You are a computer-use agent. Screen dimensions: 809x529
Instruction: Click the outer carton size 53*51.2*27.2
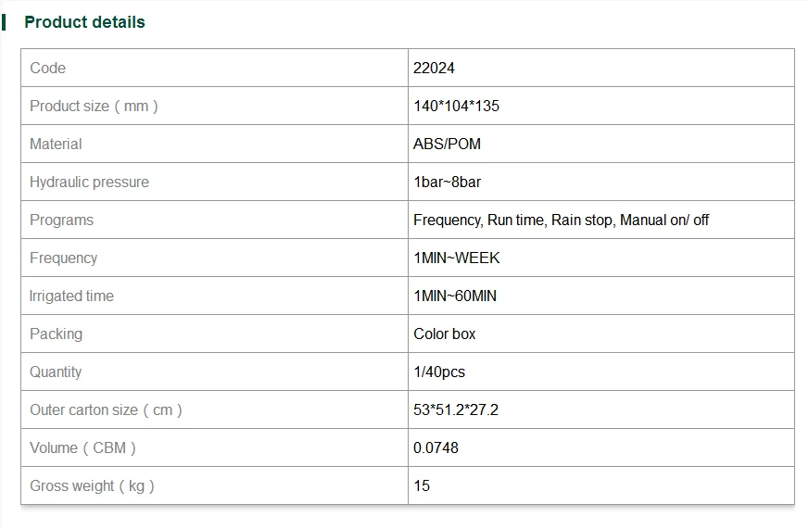click(x=456, y=409)
